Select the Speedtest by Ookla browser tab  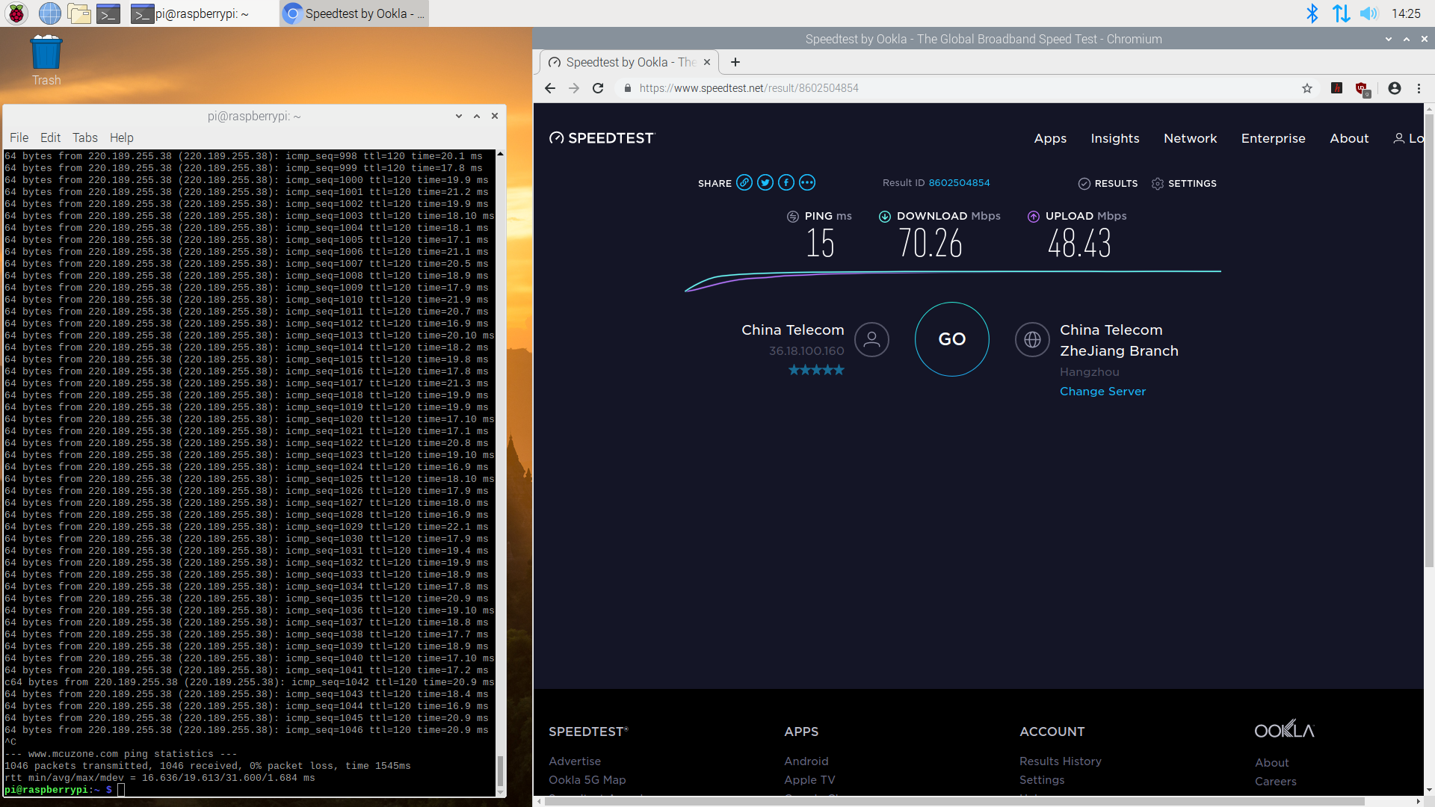pos(629,62)
